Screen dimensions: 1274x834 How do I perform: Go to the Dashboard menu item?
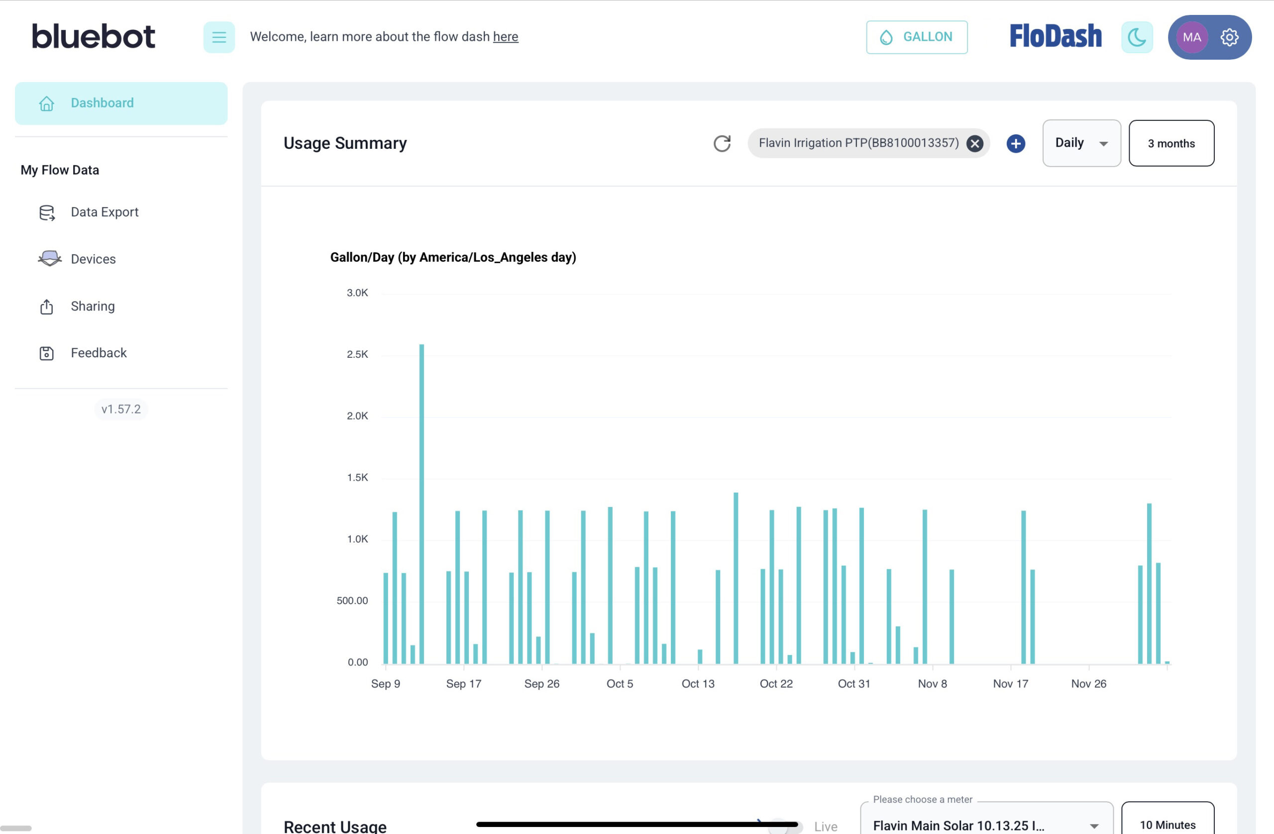121,103
